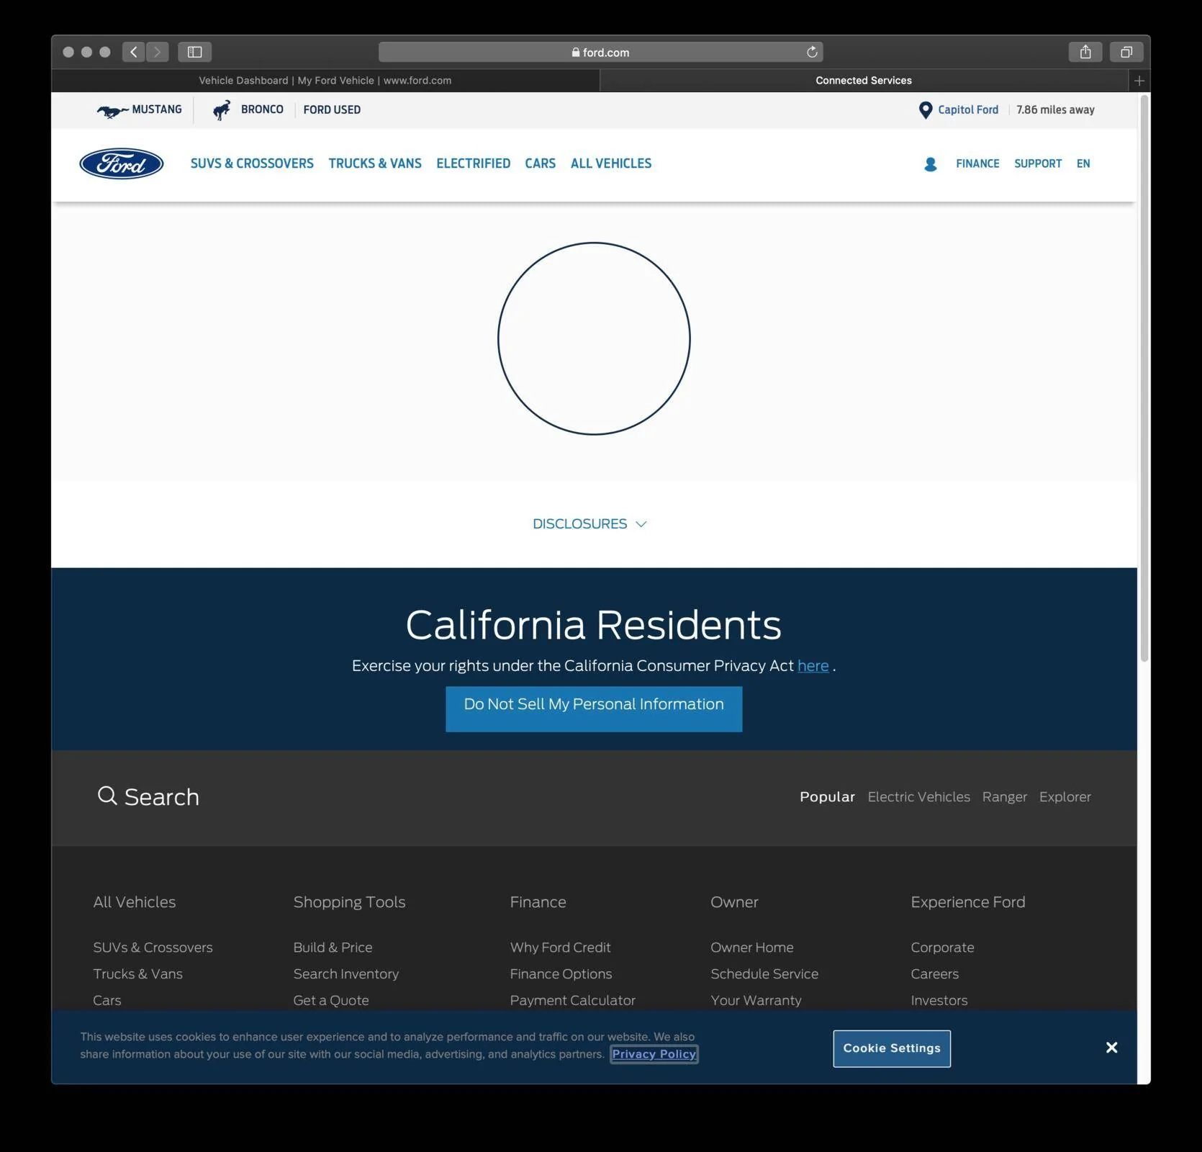
Task: Open Cars menu in navigation
Action: coord(541,163)
